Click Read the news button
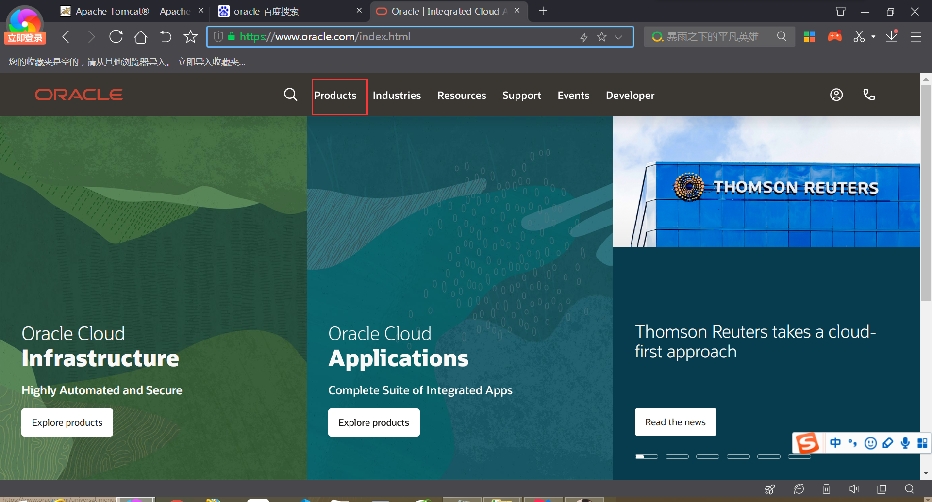 [x=675, y=422]
